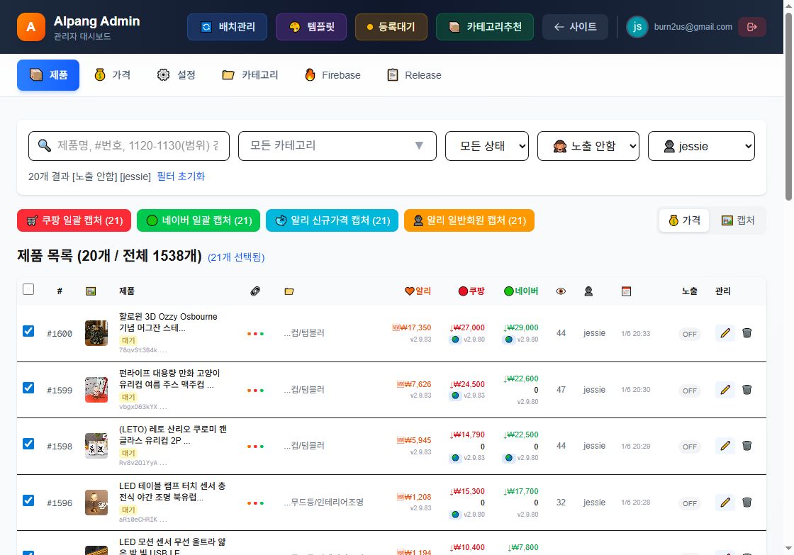This screenshot has width=794, height=555.
Task: Click the calendar column header icon
Action: 625,291
